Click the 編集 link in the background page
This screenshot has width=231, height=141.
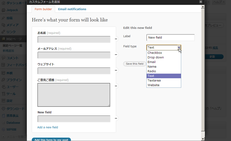[x=215, y=48]
